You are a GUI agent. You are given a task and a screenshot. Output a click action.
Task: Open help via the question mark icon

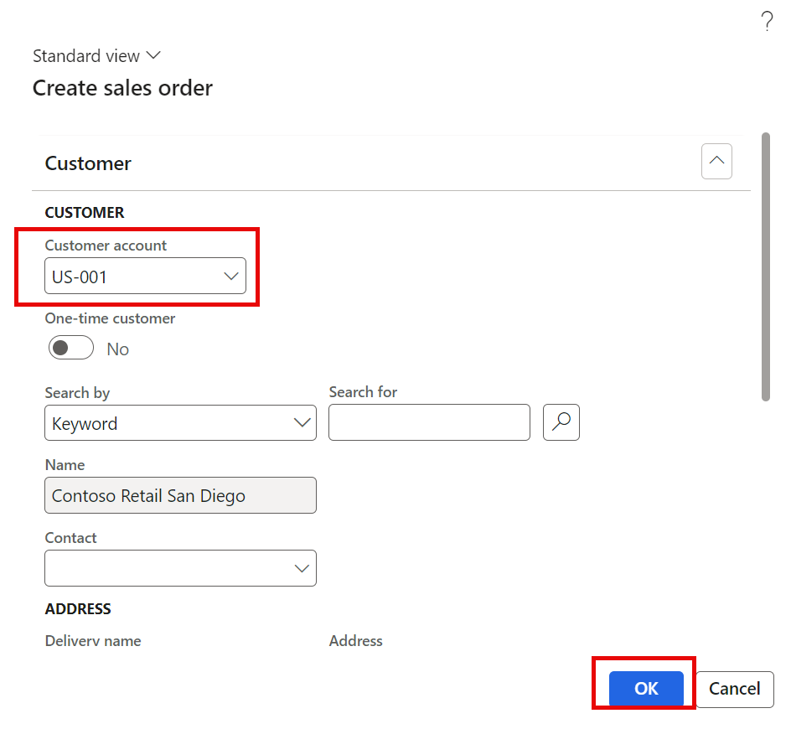pyautogui.click(x=767, y=22)
